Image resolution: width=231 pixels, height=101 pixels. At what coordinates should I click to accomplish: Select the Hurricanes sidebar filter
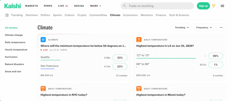10,57
